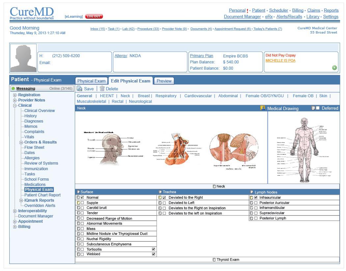The width and height of the screenshot is (346, 271).
Task: Open the Medical Drawing icon
Action: (263, 108)
